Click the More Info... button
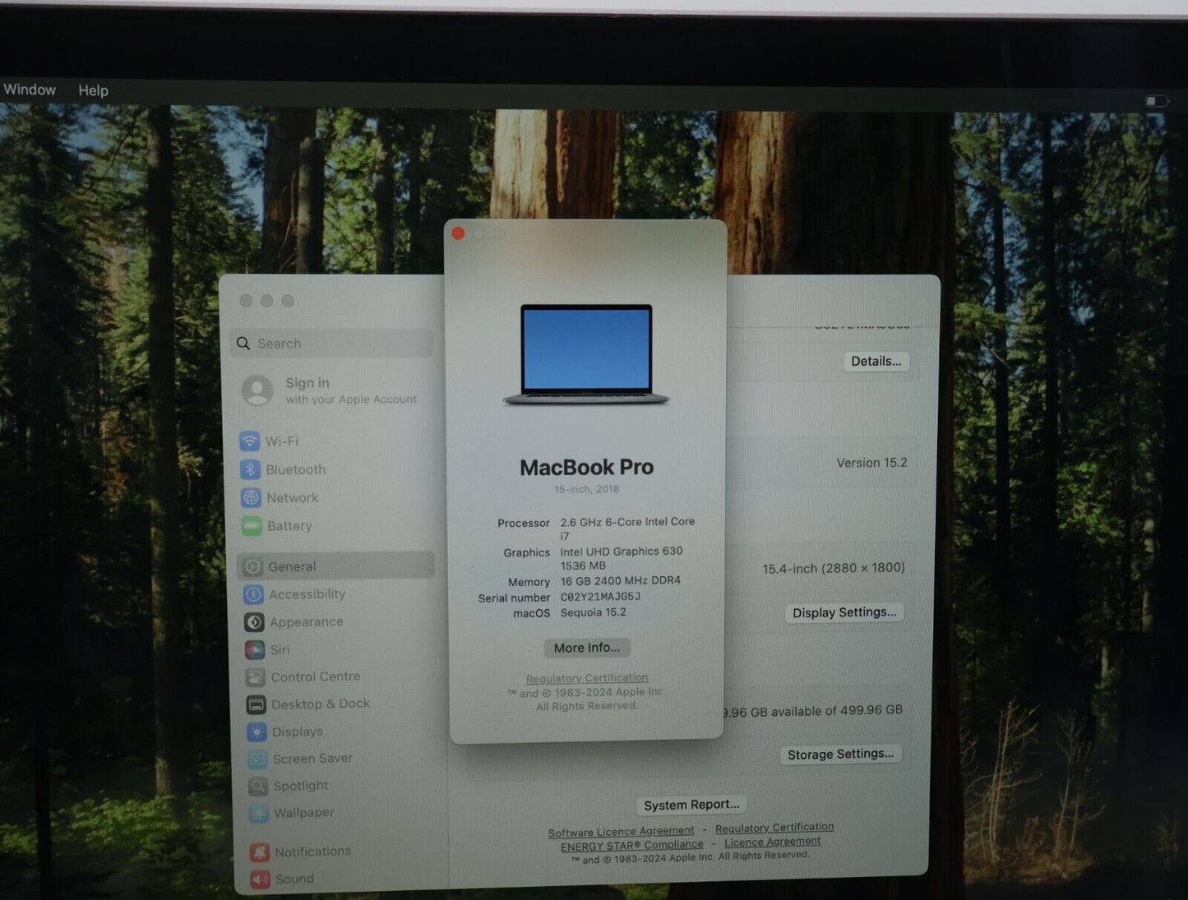Screen dimensions: 1188x900 click(x=587, y=648)
